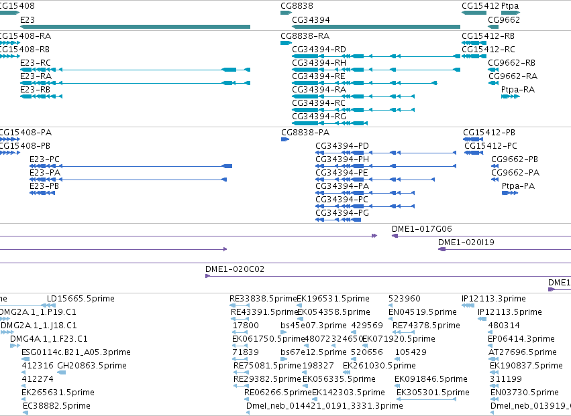Image resolution: width=571 pixels, height=416 pixels.
Task: Select BAC clone DME1-017G06 label
Action: [x=421, y=229]
